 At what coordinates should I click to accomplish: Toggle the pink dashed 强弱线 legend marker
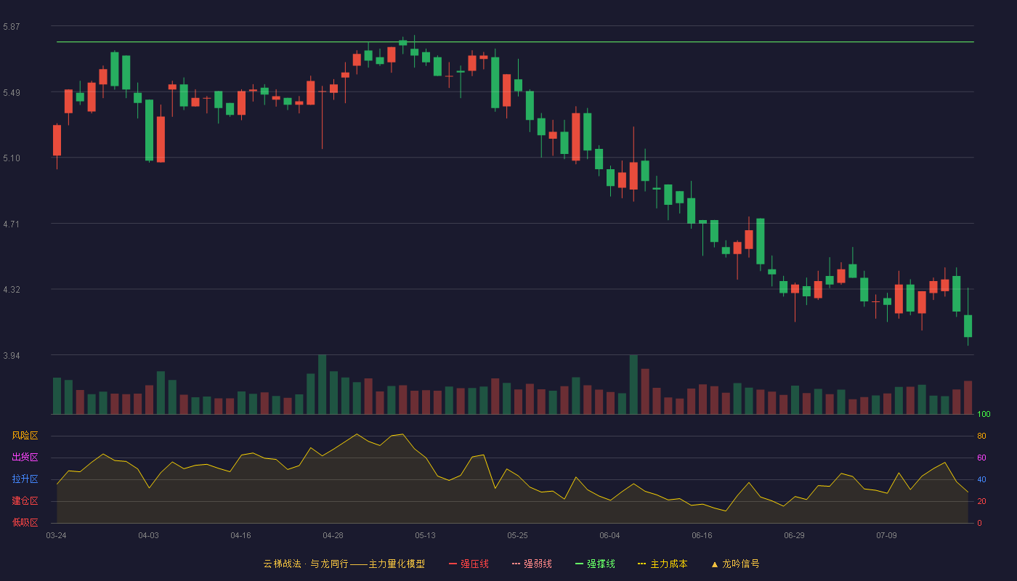516,564
